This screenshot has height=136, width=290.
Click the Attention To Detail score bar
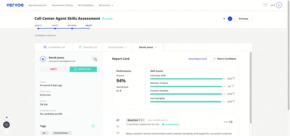(188, 86)
